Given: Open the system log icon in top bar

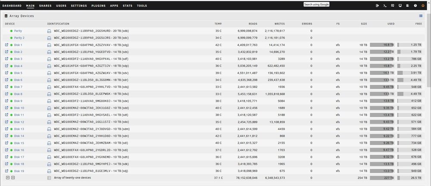Looking at the screenshot, I should 408,6.
